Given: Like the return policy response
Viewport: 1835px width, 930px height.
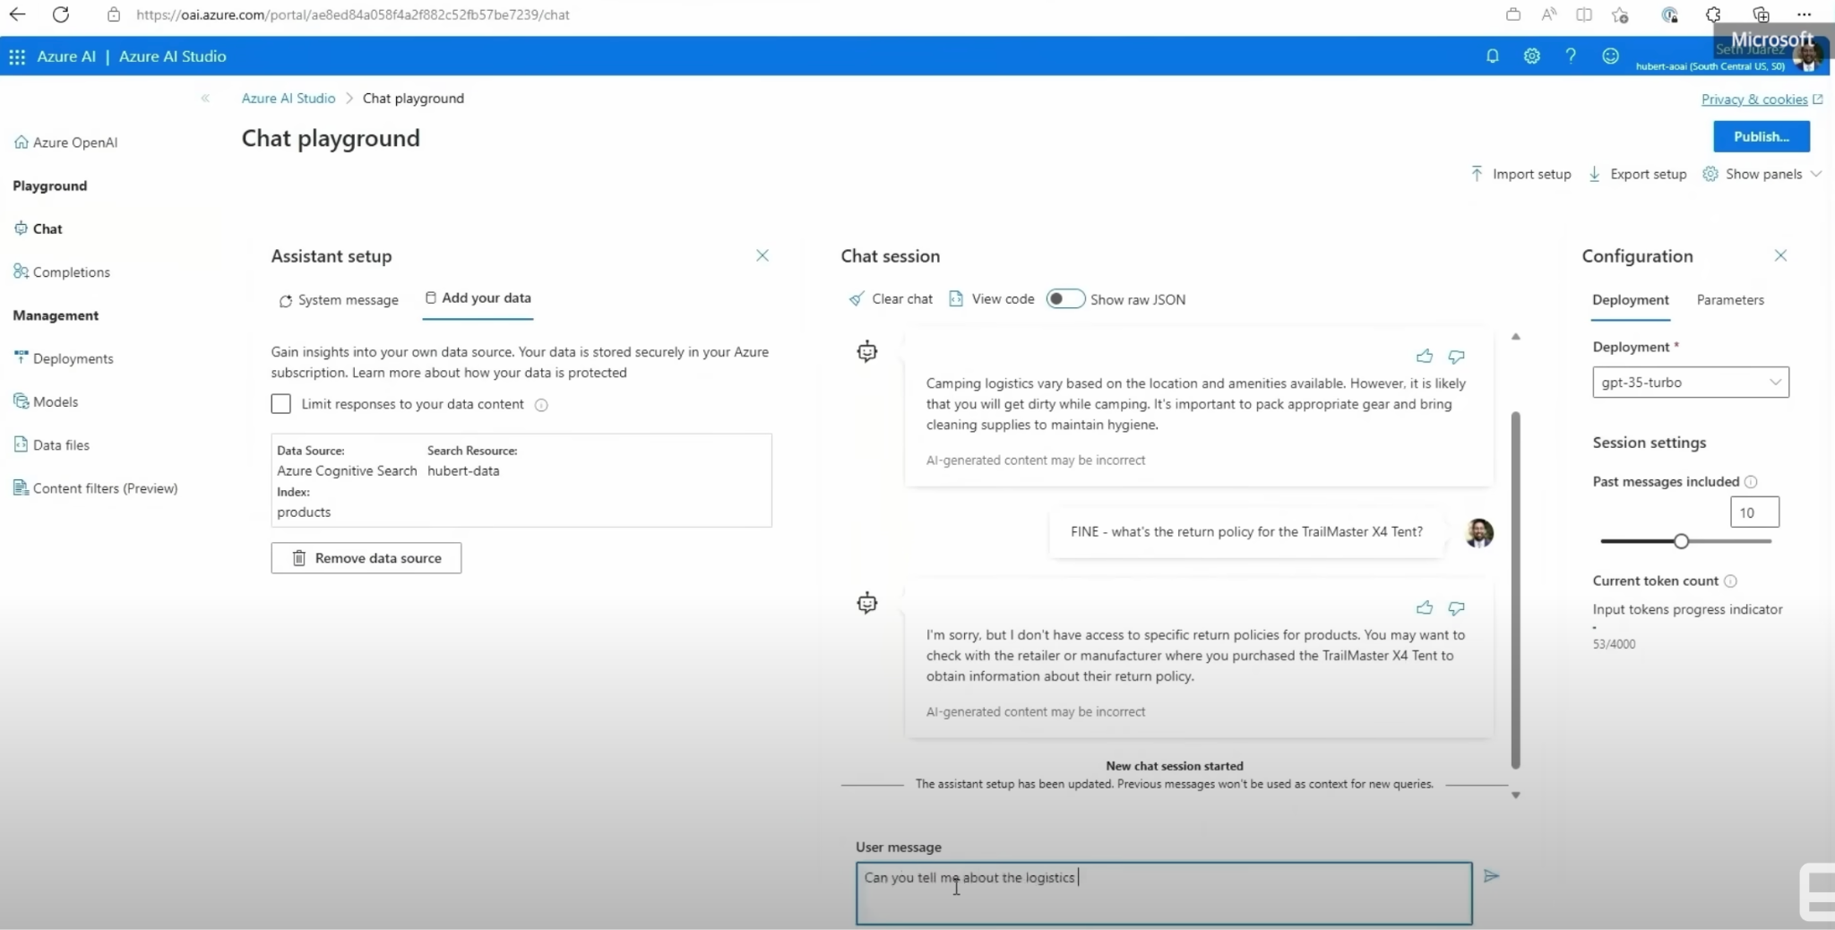Looking at the screenshot, I should pos(1424,608).
